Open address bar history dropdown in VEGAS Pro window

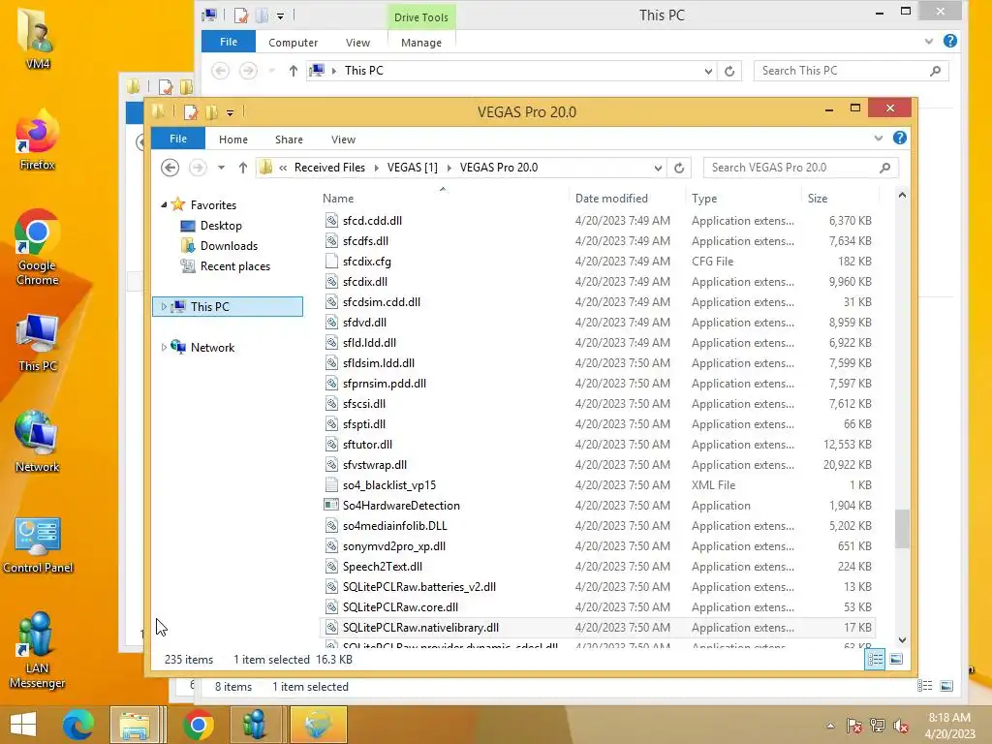click(658, 168)
